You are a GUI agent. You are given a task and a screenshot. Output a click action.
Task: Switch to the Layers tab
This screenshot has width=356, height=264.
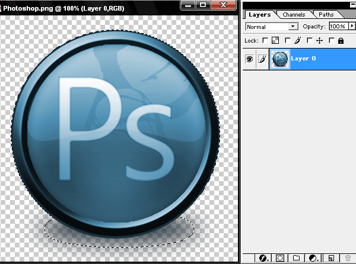(x=259, y=15)
